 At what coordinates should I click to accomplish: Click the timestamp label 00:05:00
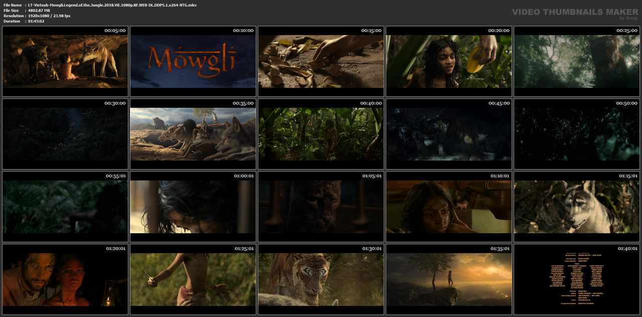coord(115,31)
